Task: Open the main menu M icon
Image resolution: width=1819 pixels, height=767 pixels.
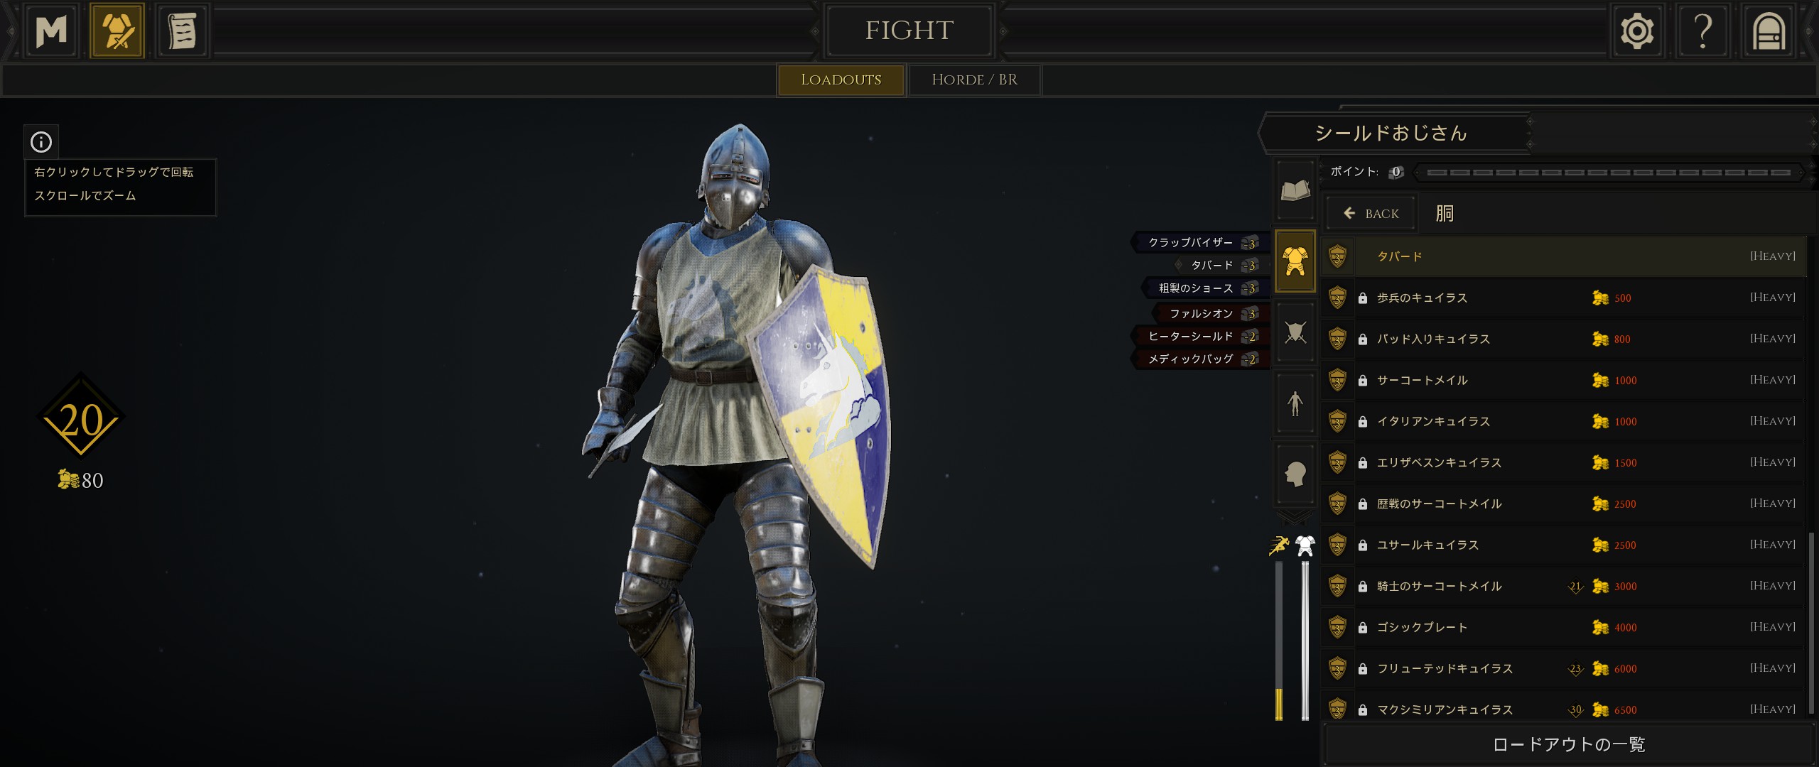Action: (x=51, y=31)
